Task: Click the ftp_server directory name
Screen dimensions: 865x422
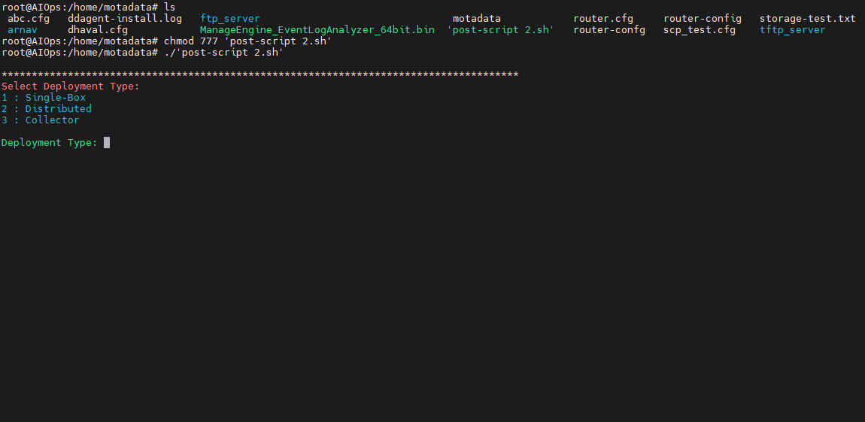Action: click(229, 19)
